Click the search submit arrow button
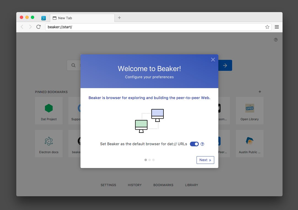The image size is (298, 210). [x=225, y=65]
